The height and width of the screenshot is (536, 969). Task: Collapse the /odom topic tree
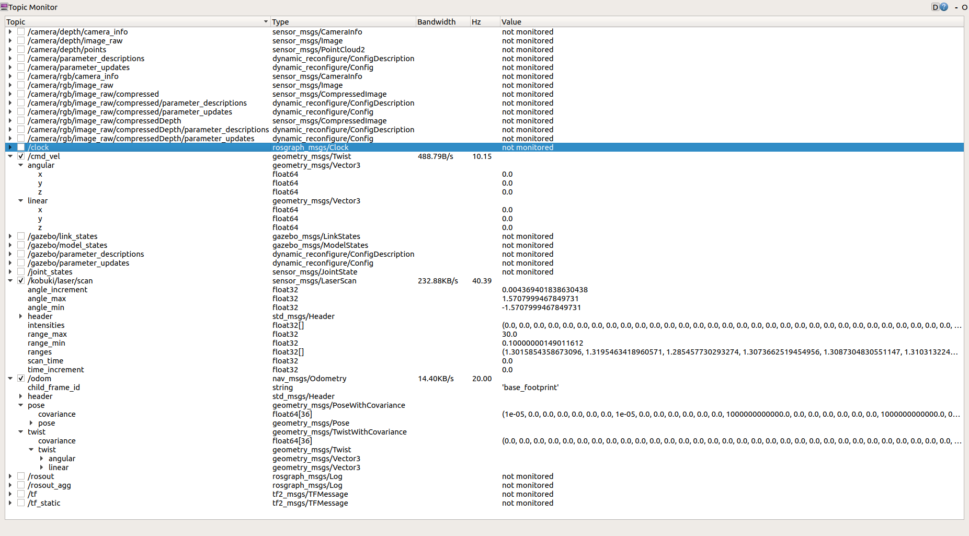pos(10,379)
